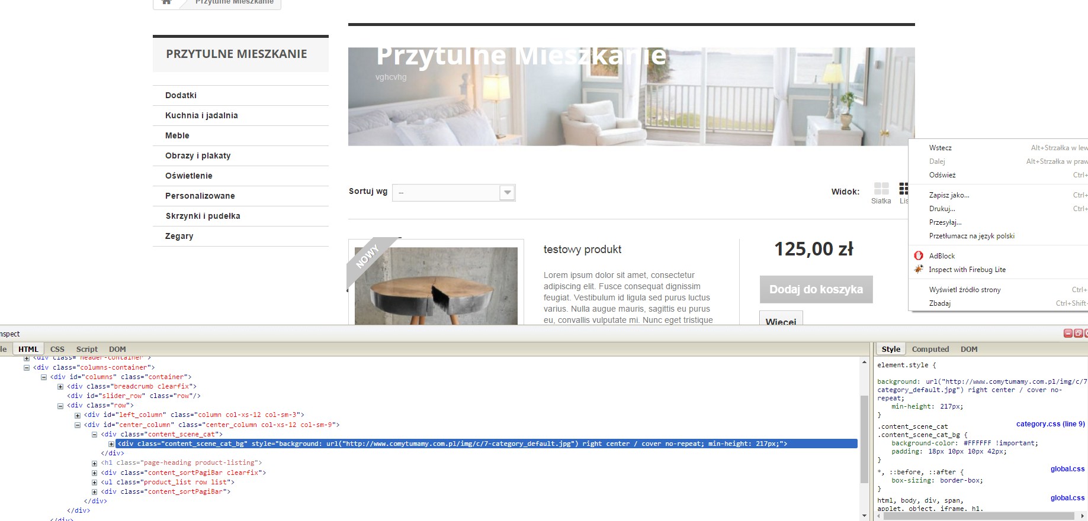Screen dimensions: 1088x521
Task: Open the DOM tab beside Computed
Action: [x=969, y=350]
